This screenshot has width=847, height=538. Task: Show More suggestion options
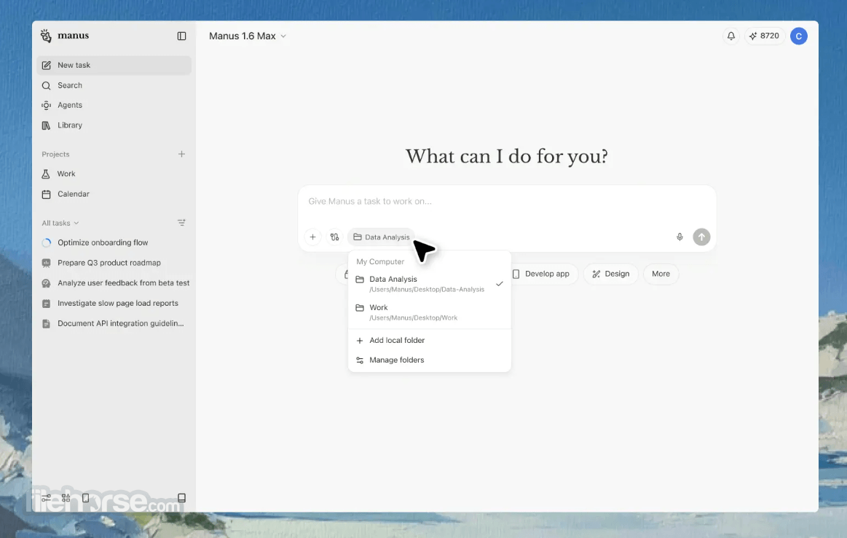click(x=661, y=274)
